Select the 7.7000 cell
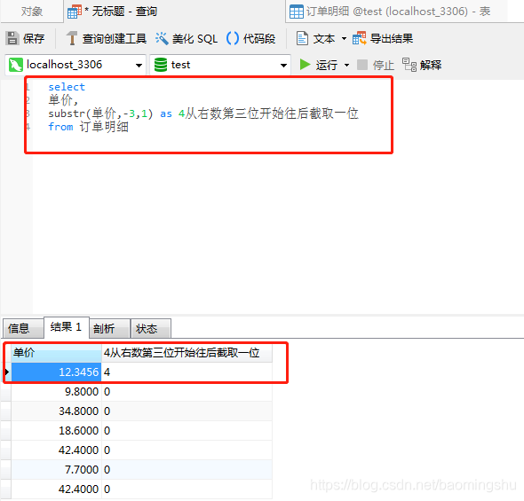 pos(56,470)
